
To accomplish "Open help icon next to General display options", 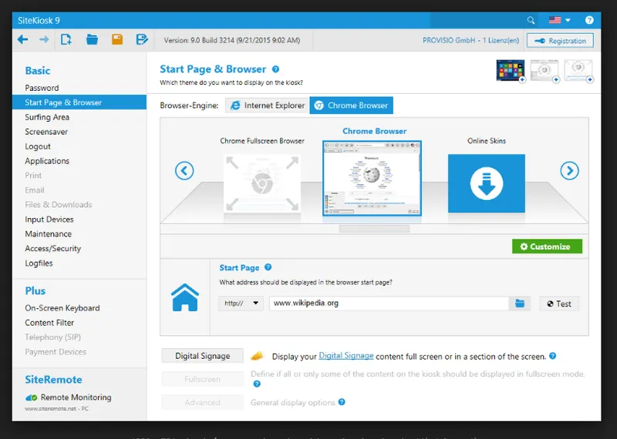I will [x=342, y=402].
